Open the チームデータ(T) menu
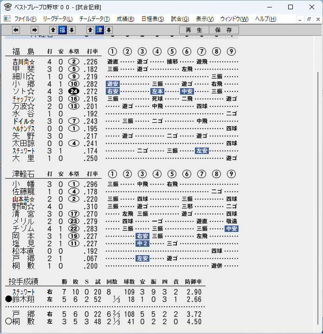Screen dimensions: 323x334 (x=94, y=19)
